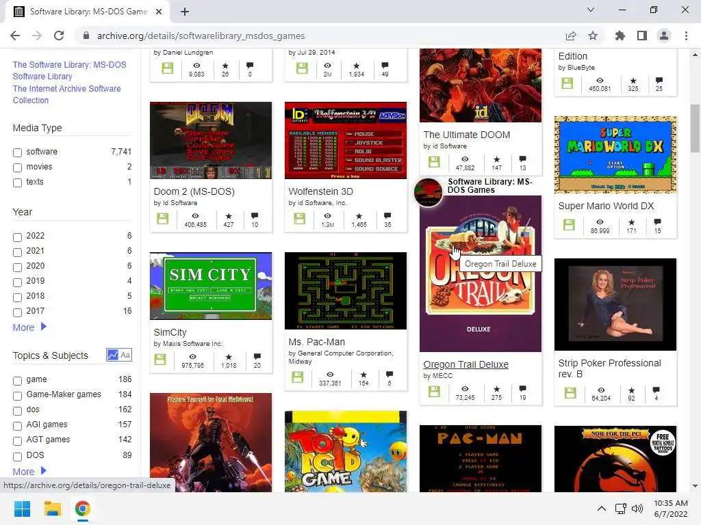Open the Pac-Man title screen thumbnail
The image size is (701, 525).
point(480,459)
